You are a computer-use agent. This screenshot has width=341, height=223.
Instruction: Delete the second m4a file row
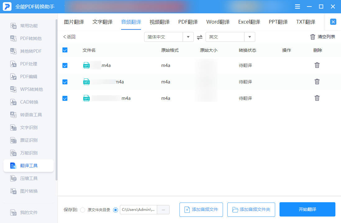[x=317, y=82]
